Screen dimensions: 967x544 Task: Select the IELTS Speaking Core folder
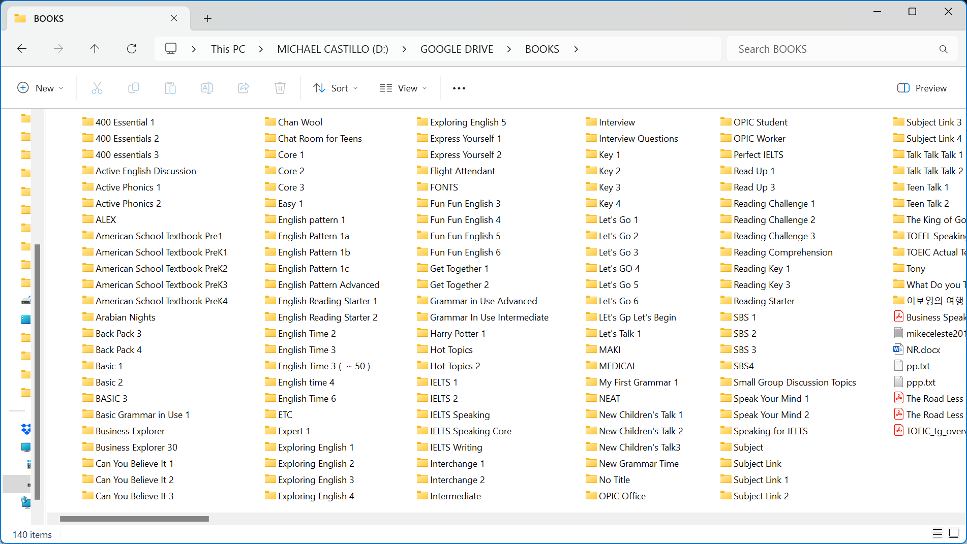click(x=464, y=431)
